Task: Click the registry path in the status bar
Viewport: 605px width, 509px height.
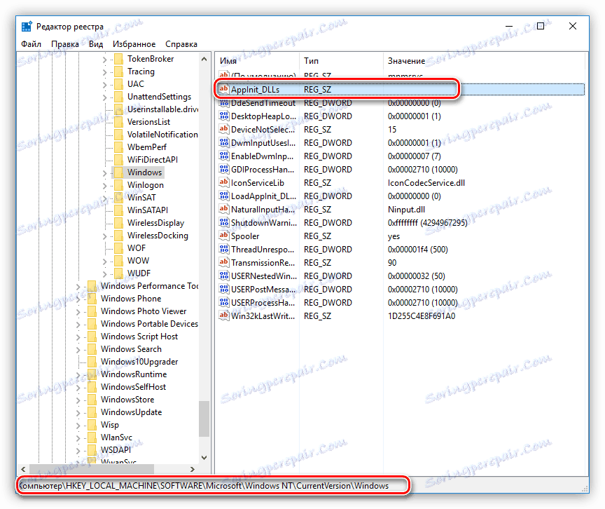Action: click(204, 486)
